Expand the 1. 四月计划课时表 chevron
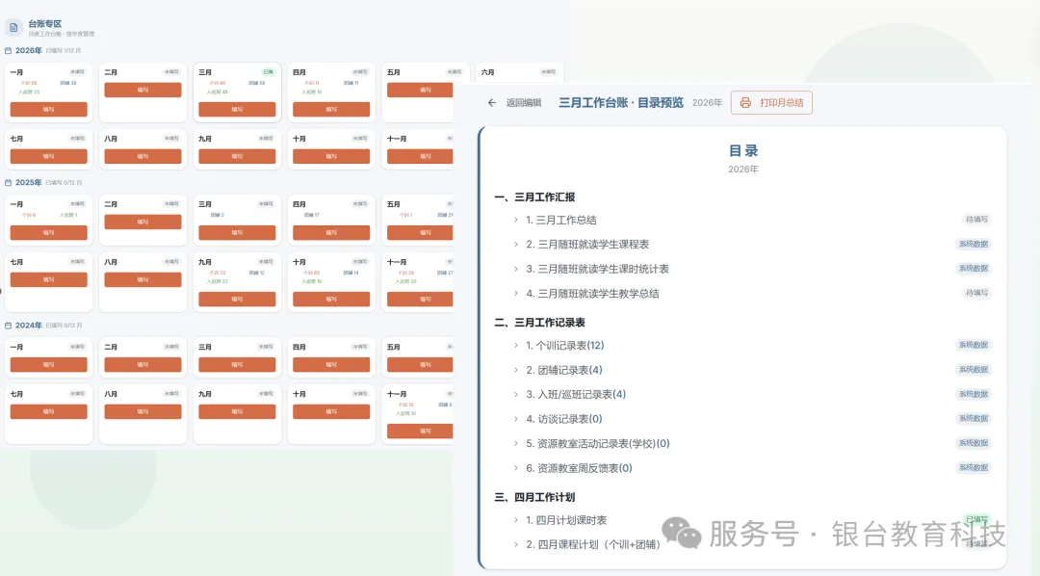 [x=516, y=520]
